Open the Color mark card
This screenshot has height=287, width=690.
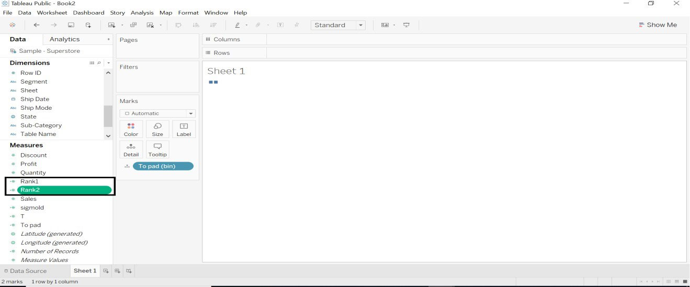coord(131,129)
